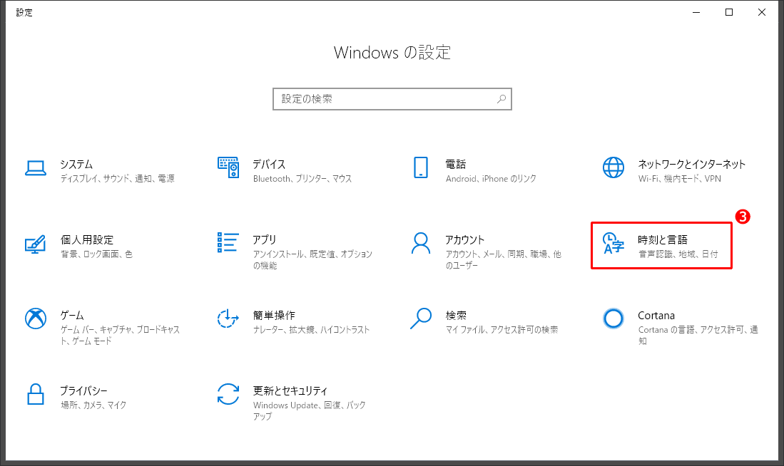Open the 検索 magnifier category icon
Viewport: 784px width, 466px height.
tap(421, 319)
